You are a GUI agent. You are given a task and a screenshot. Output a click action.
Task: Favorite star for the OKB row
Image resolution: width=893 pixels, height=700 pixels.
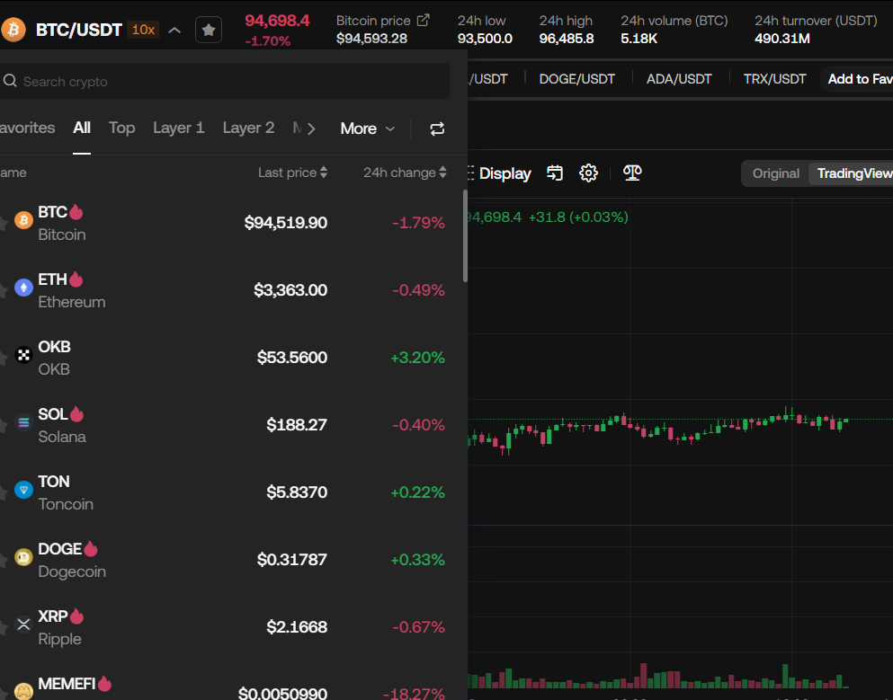click(3, 358)
